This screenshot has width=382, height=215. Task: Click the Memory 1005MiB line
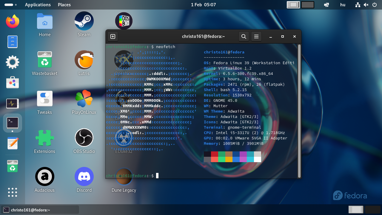coord(234,144)
